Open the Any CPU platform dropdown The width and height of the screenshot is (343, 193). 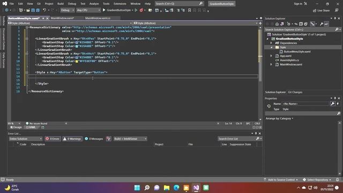88,10
